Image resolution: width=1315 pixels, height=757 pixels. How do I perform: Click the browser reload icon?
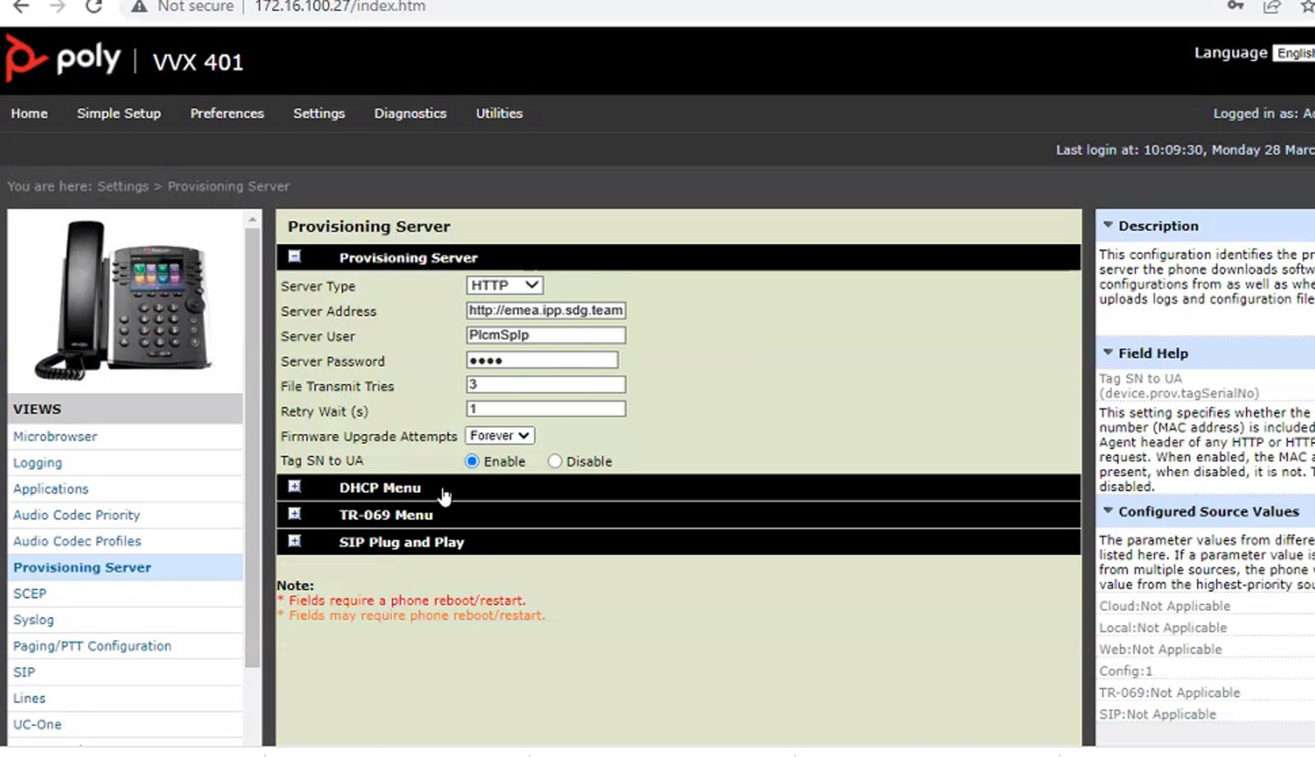94,7
